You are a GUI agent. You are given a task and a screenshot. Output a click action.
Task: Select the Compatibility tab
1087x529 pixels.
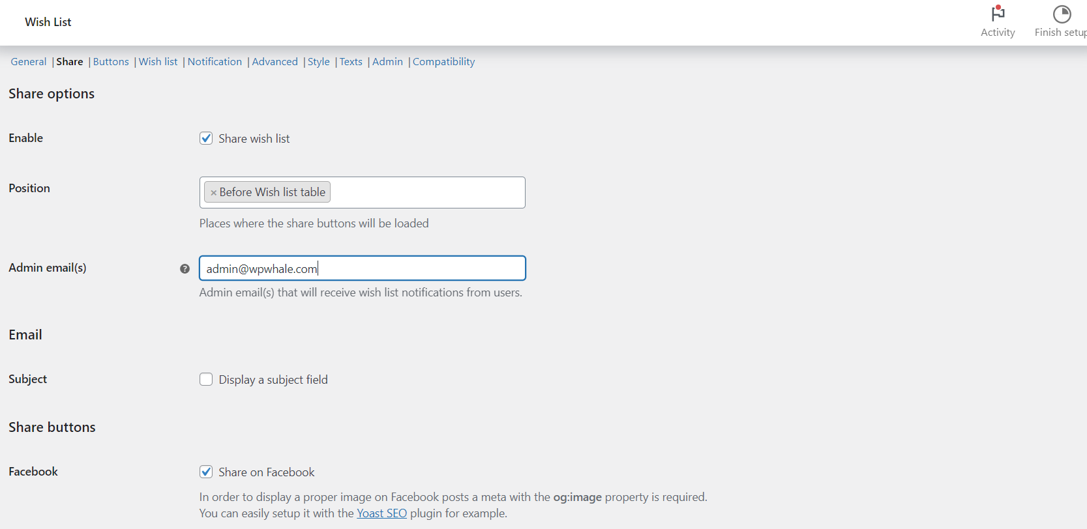click(x=443, y=61)
